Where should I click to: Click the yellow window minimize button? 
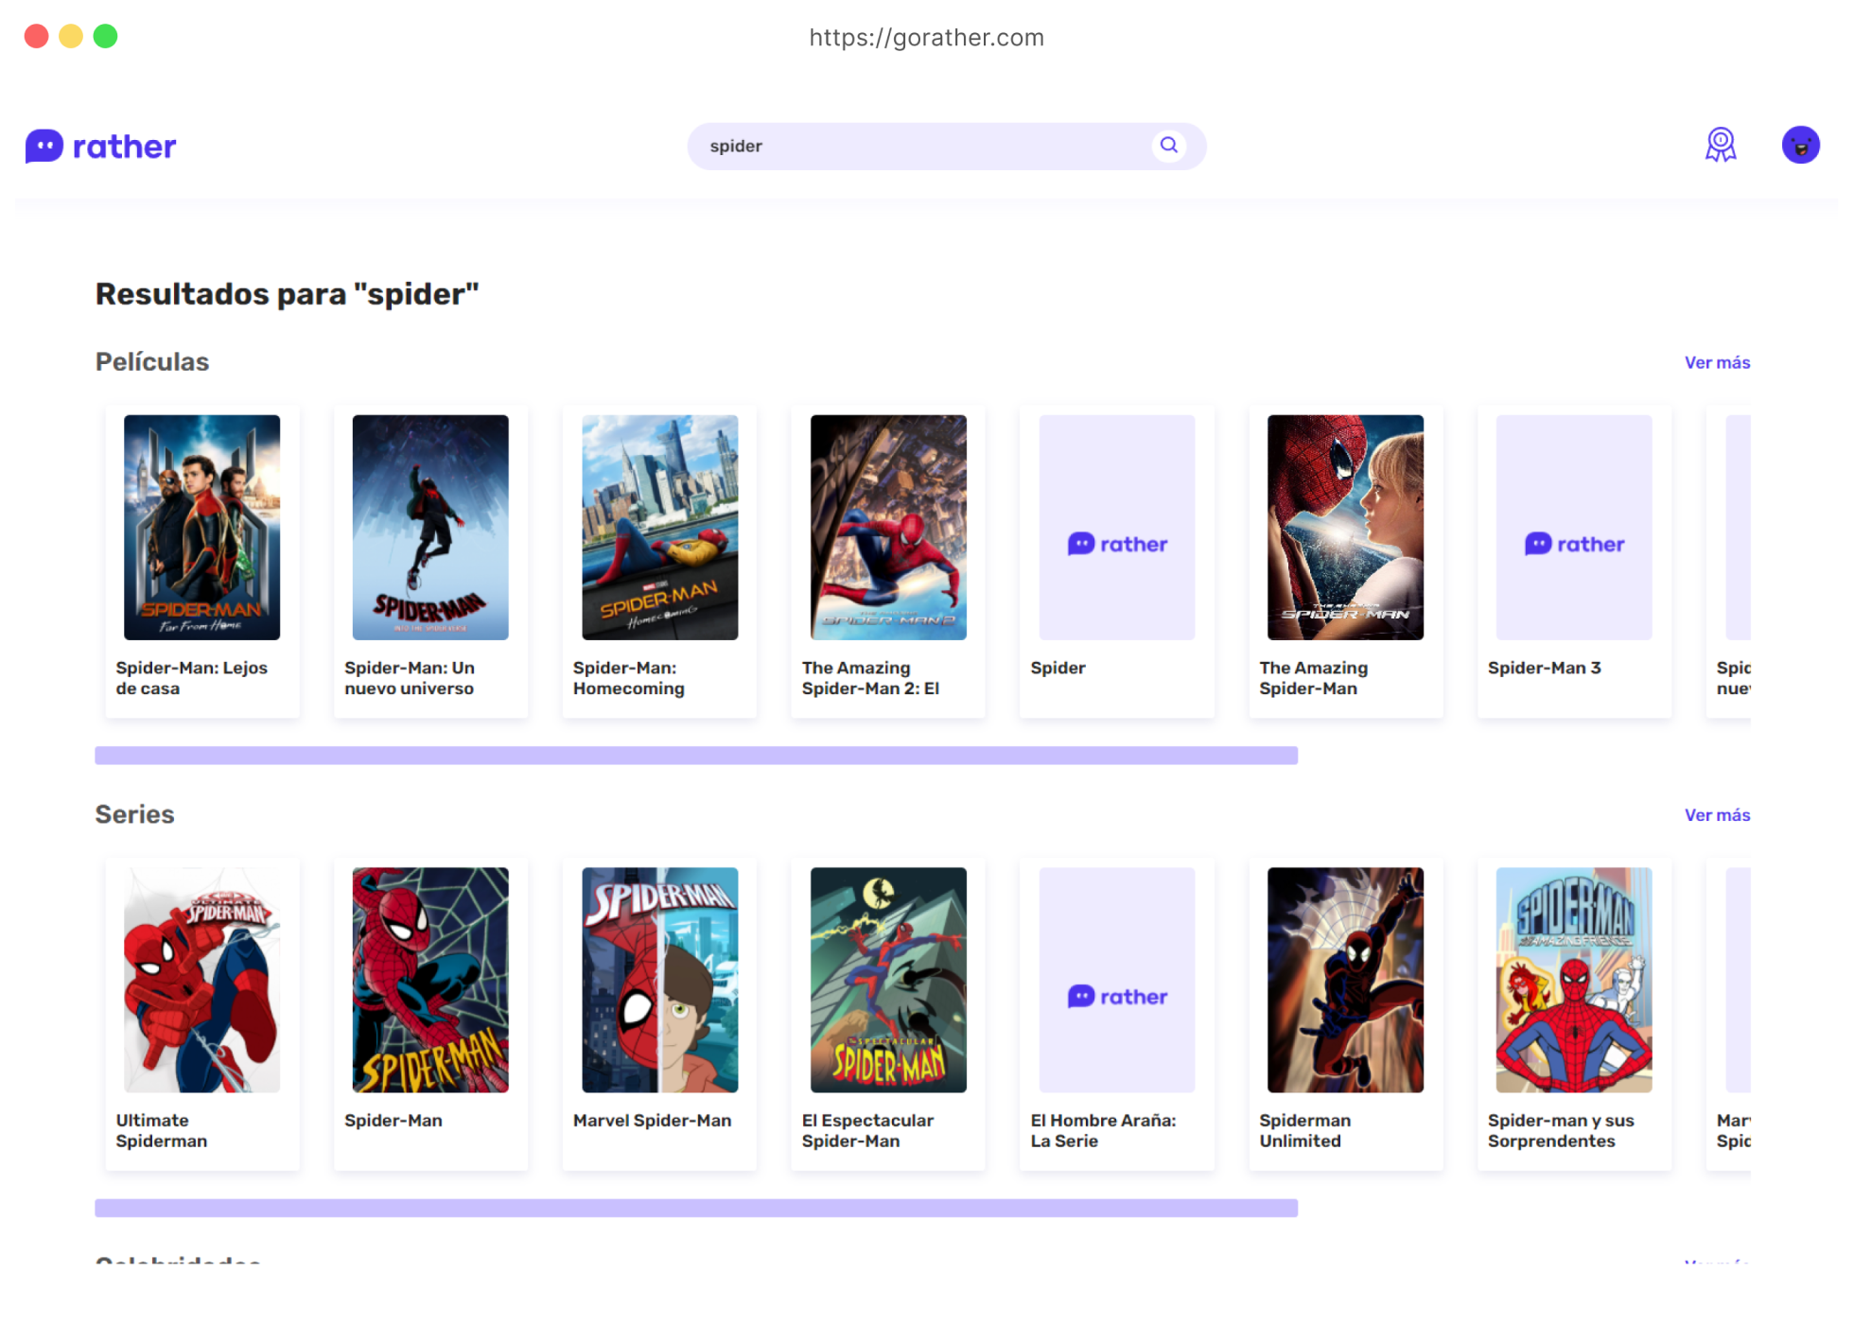point(71,36)
